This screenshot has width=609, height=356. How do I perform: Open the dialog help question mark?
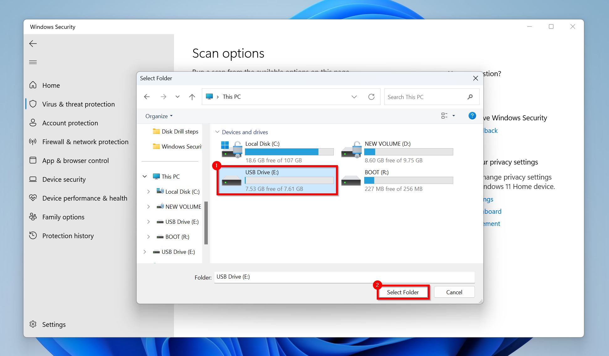tap(472, 116)
